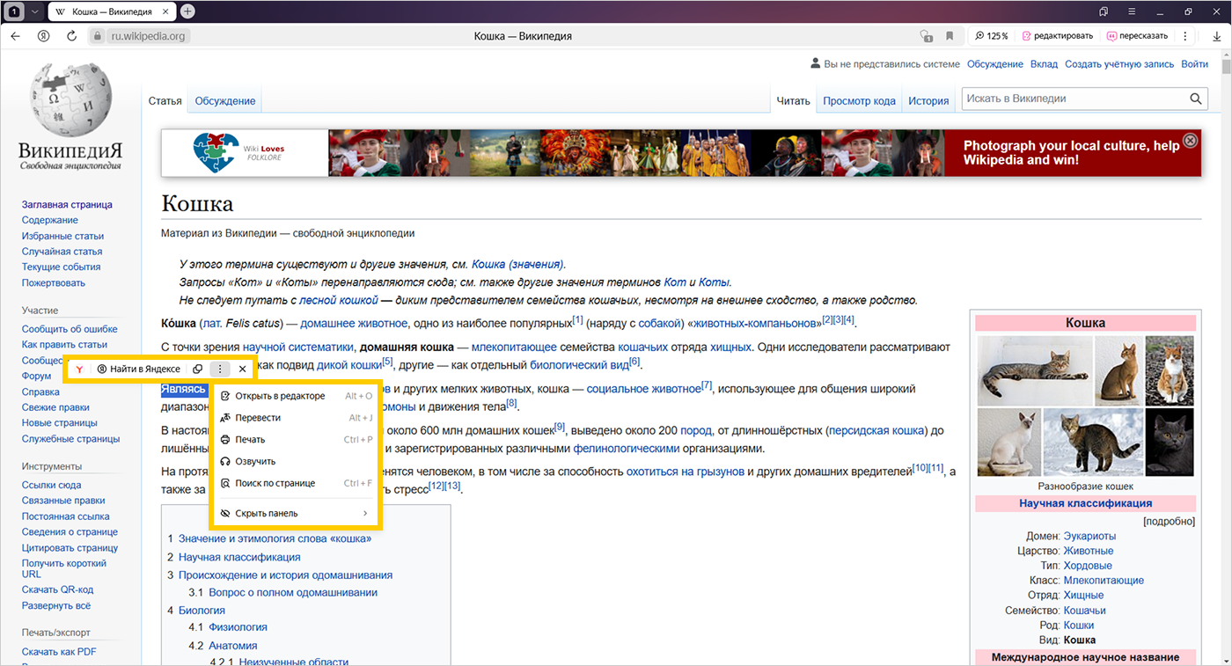Choose 'Перевести' from the context menu
This screenshot has width=1232, height=666.
258,418
